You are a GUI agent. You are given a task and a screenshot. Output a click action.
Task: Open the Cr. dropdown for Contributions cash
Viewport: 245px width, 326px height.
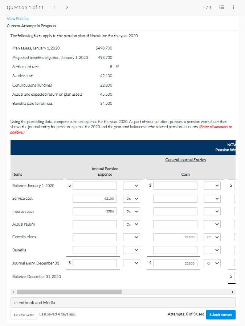pyautogui.click(x=212, y=237)
